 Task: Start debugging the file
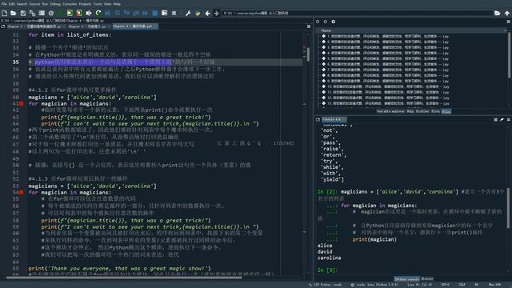coord(107,13)
